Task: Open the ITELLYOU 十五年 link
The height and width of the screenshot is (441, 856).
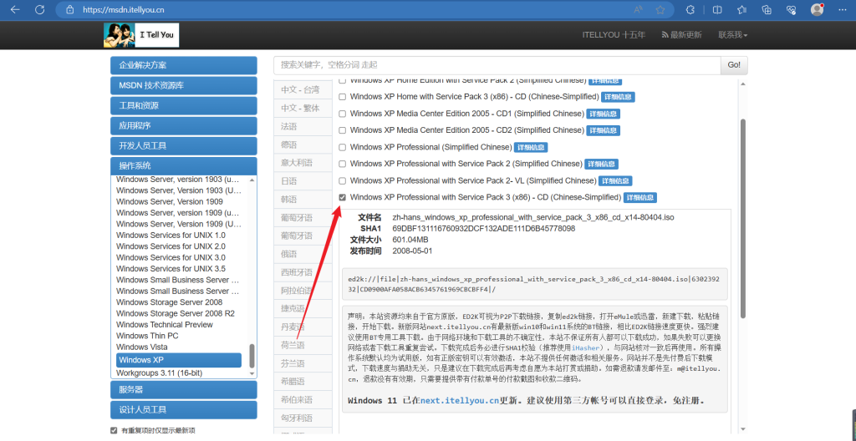Action: [x=614, y=35]
